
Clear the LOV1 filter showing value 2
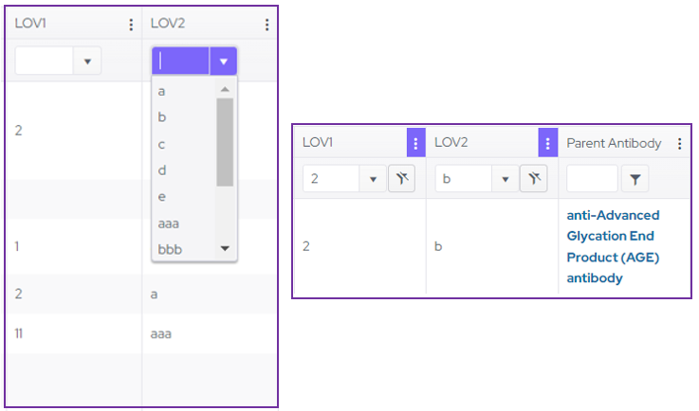pyautogui.click(x=401, y=178)
